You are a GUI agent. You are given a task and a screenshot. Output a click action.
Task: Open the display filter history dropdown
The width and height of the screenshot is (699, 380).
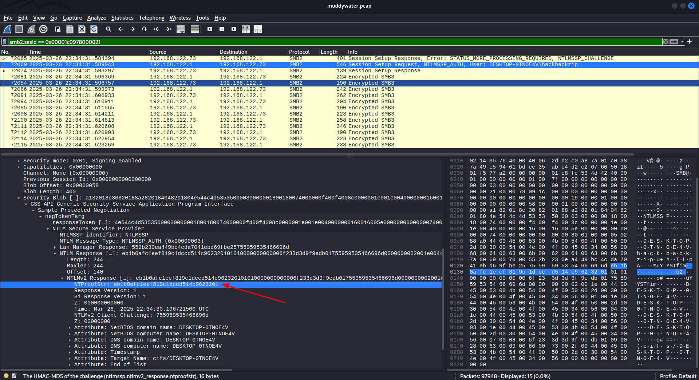pyautogui.click(x=682, y=42)
